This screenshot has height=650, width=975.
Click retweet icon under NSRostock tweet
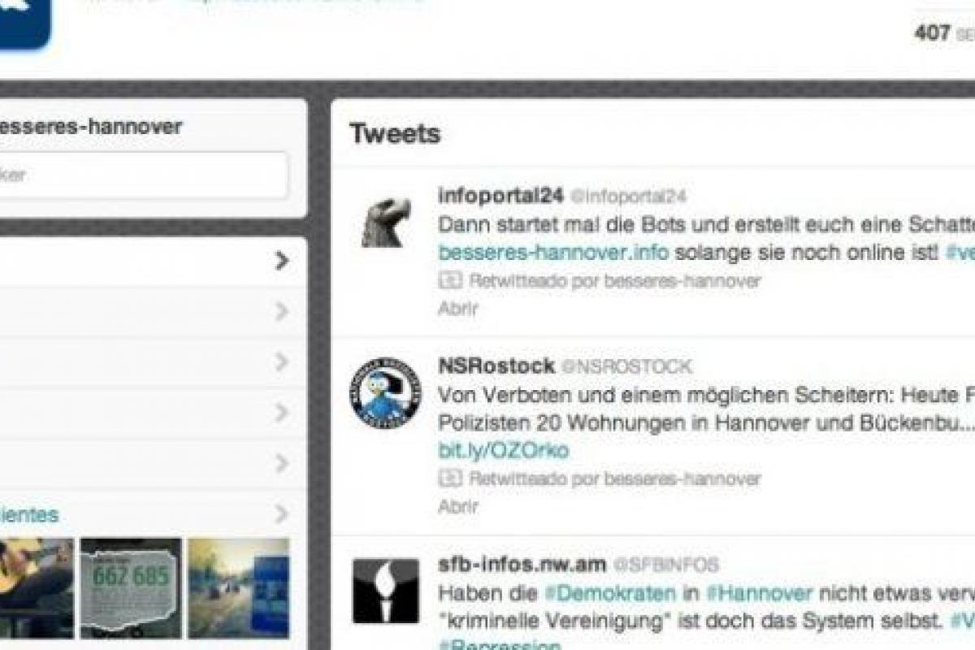coord(450,479)
